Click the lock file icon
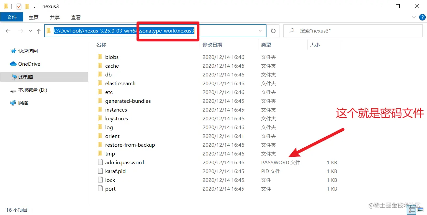427x215 pixels. [x=100, y=180]
